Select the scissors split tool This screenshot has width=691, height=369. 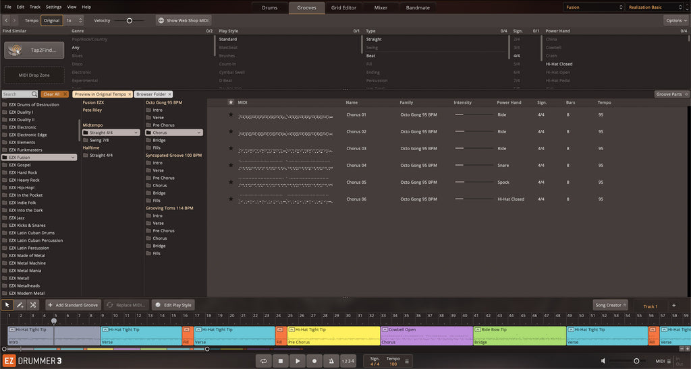(x=33, y=305)
